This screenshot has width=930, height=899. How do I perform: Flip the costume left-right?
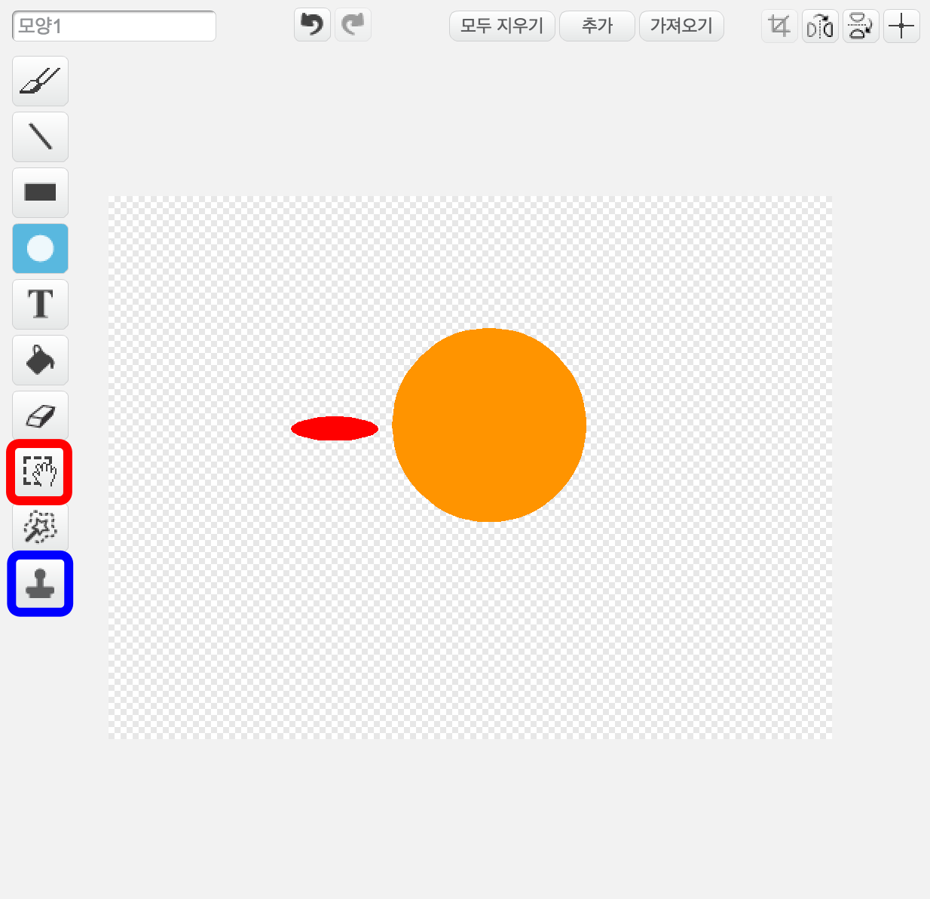pos(820,26)
